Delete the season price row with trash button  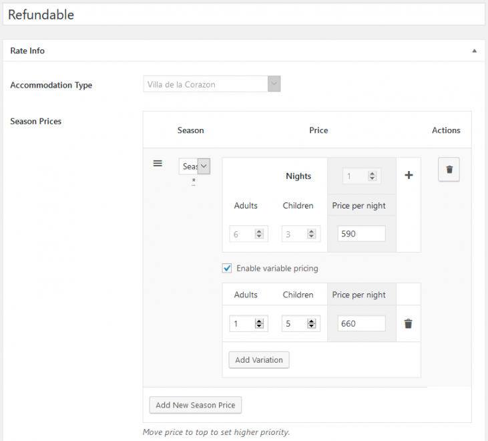click(449, 170)
